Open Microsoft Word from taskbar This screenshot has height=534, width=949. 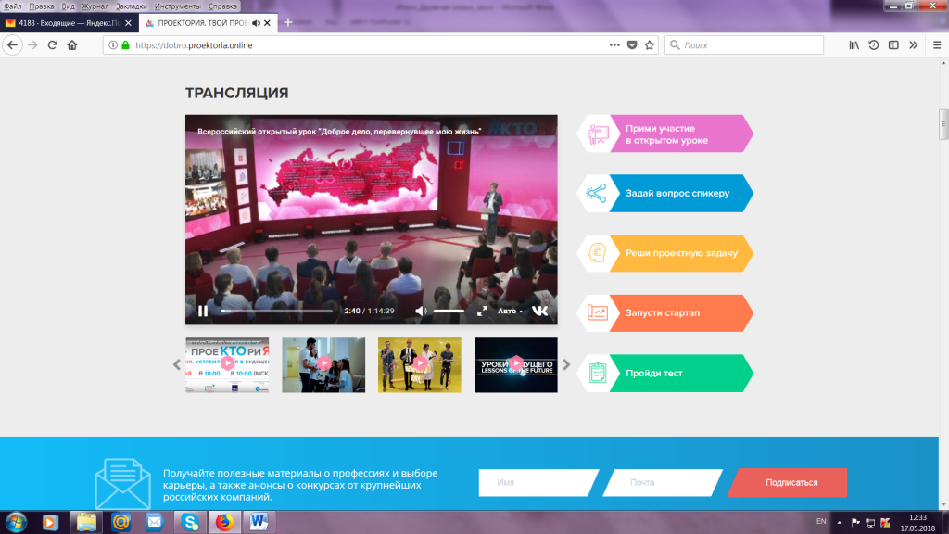click(x=259, y=522)
